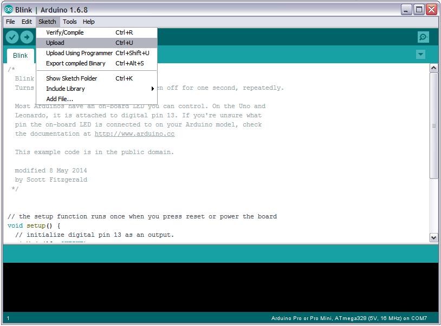Viewport: 441px width, 326px height.
Task: Open the tab options dropdown arrow
Action: tap(420, 54)
